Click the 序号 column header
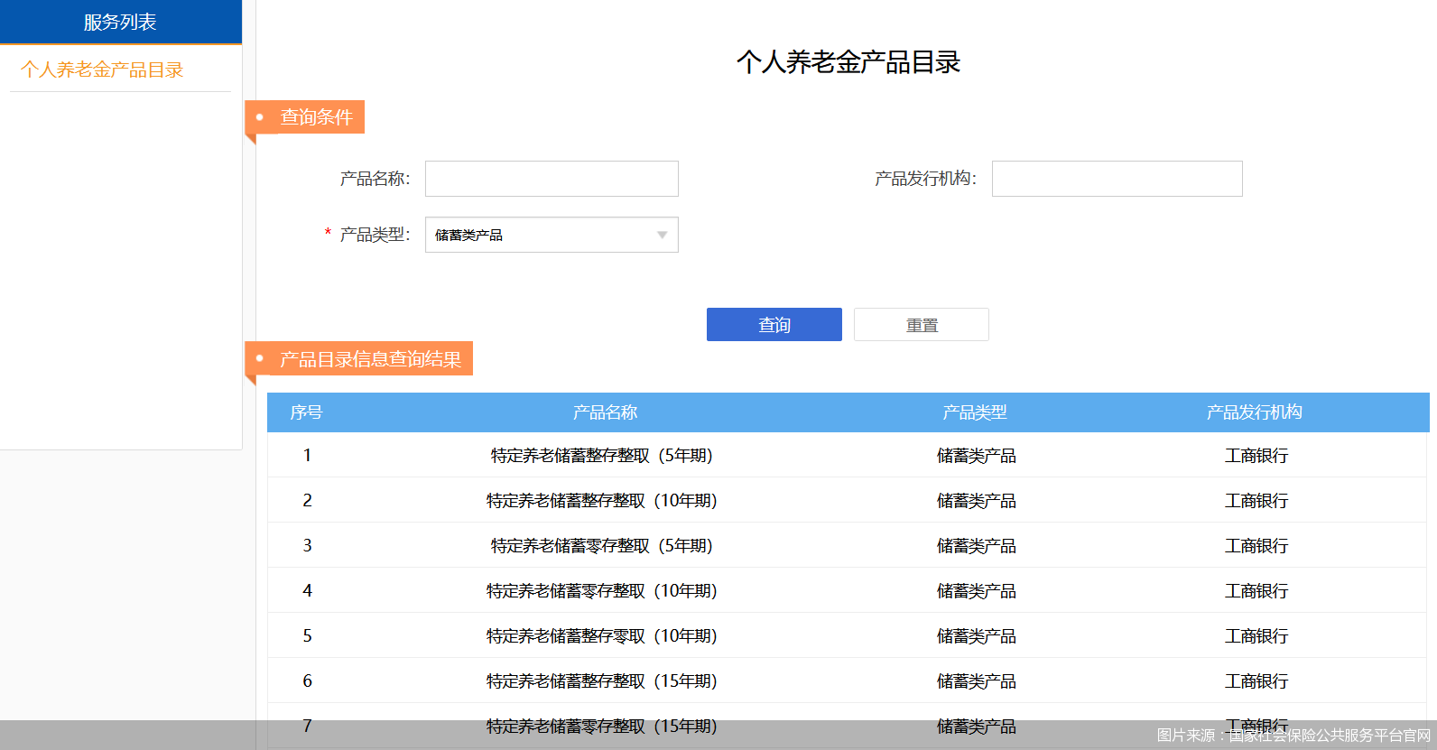 pyautogui.click(x=306, y=412)
